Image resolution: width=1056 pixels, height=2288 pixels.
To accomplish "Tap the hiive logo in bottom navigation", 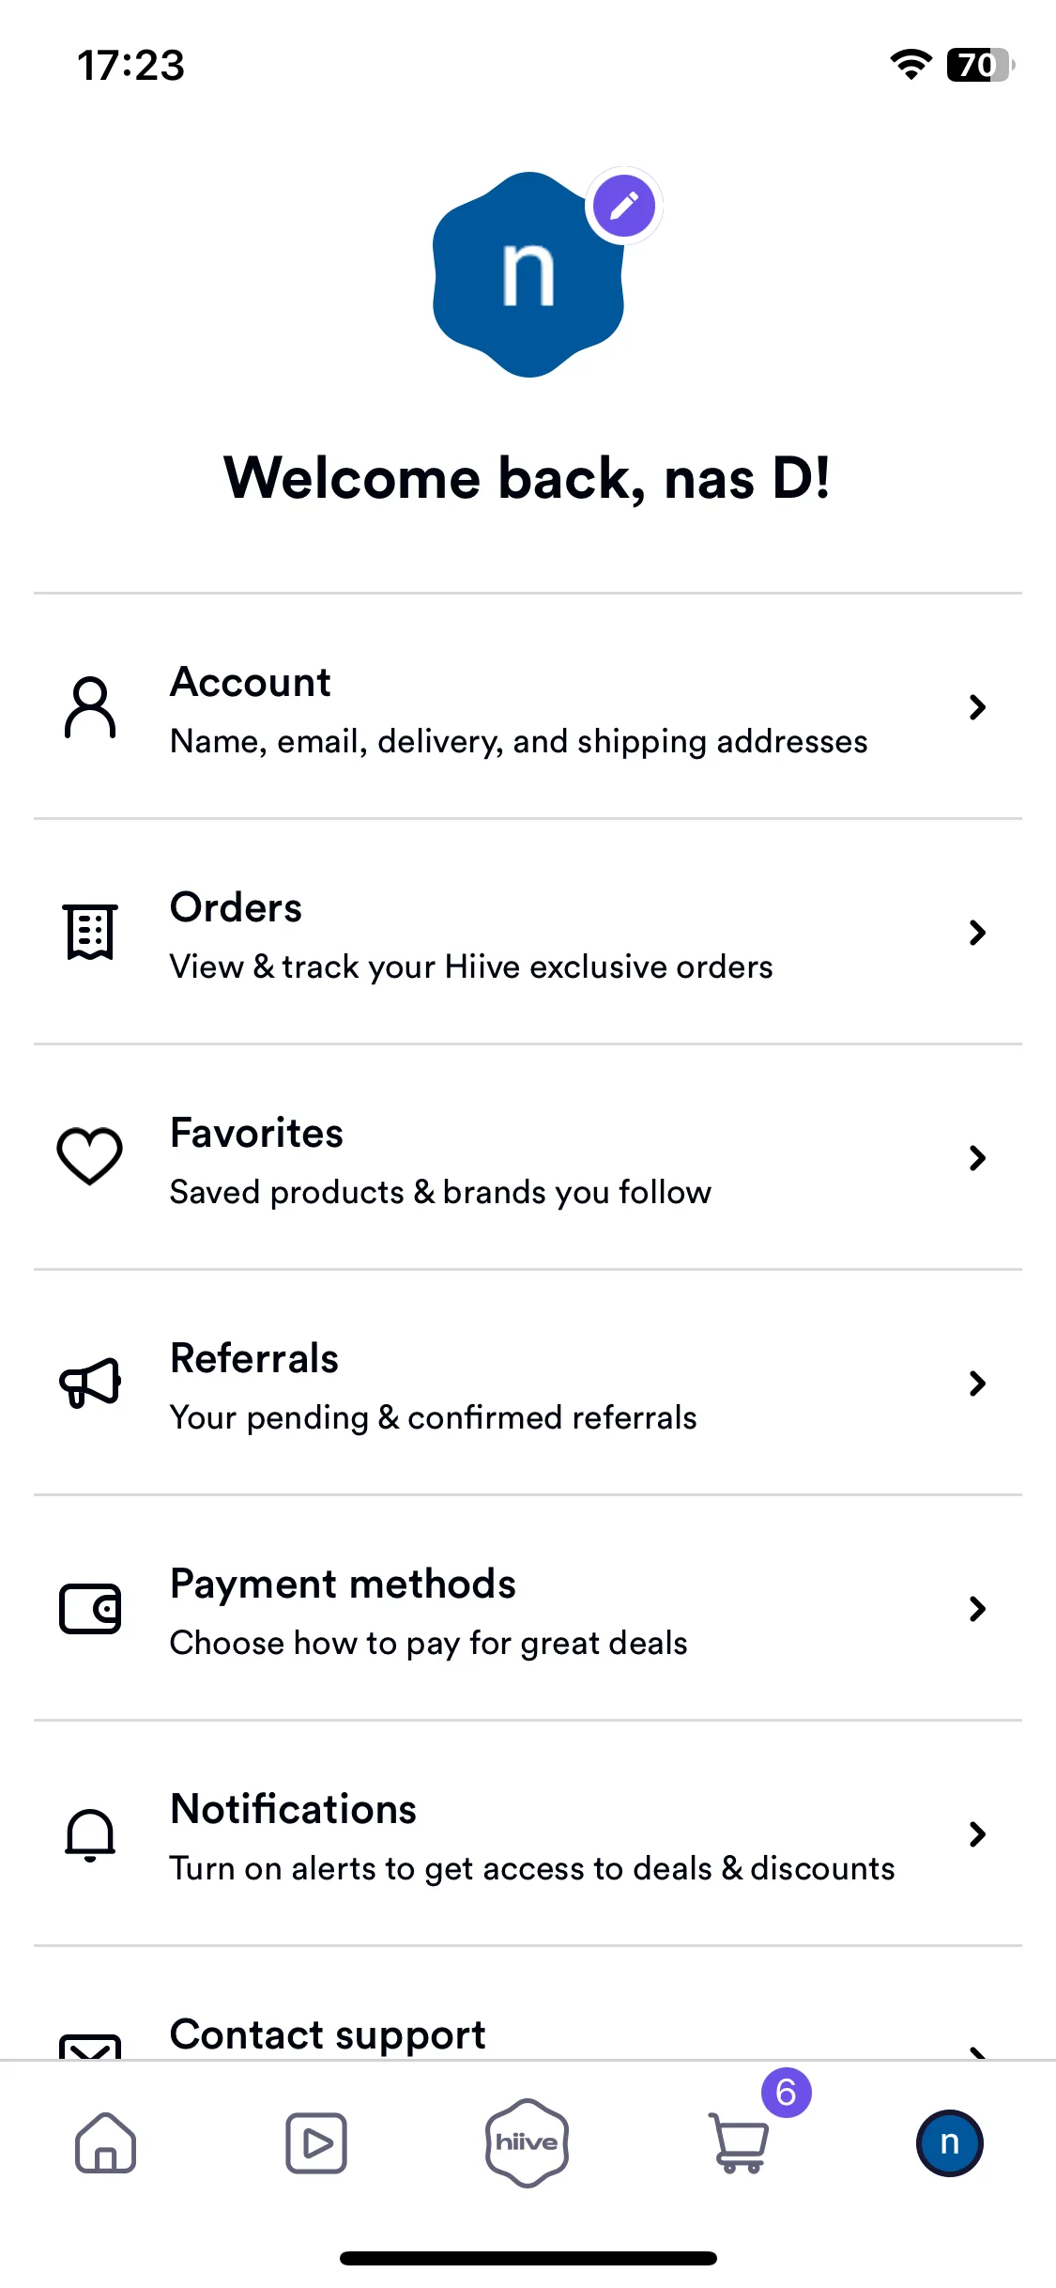I will [528, 2142].
